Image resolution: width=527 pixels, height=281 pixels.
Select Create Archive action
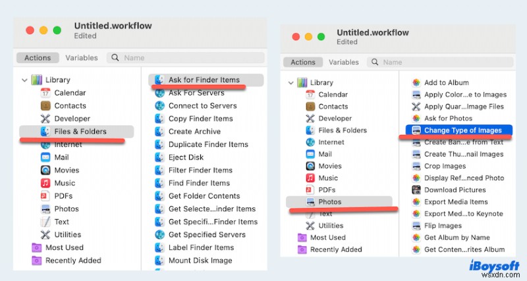(x=194, y=131)
